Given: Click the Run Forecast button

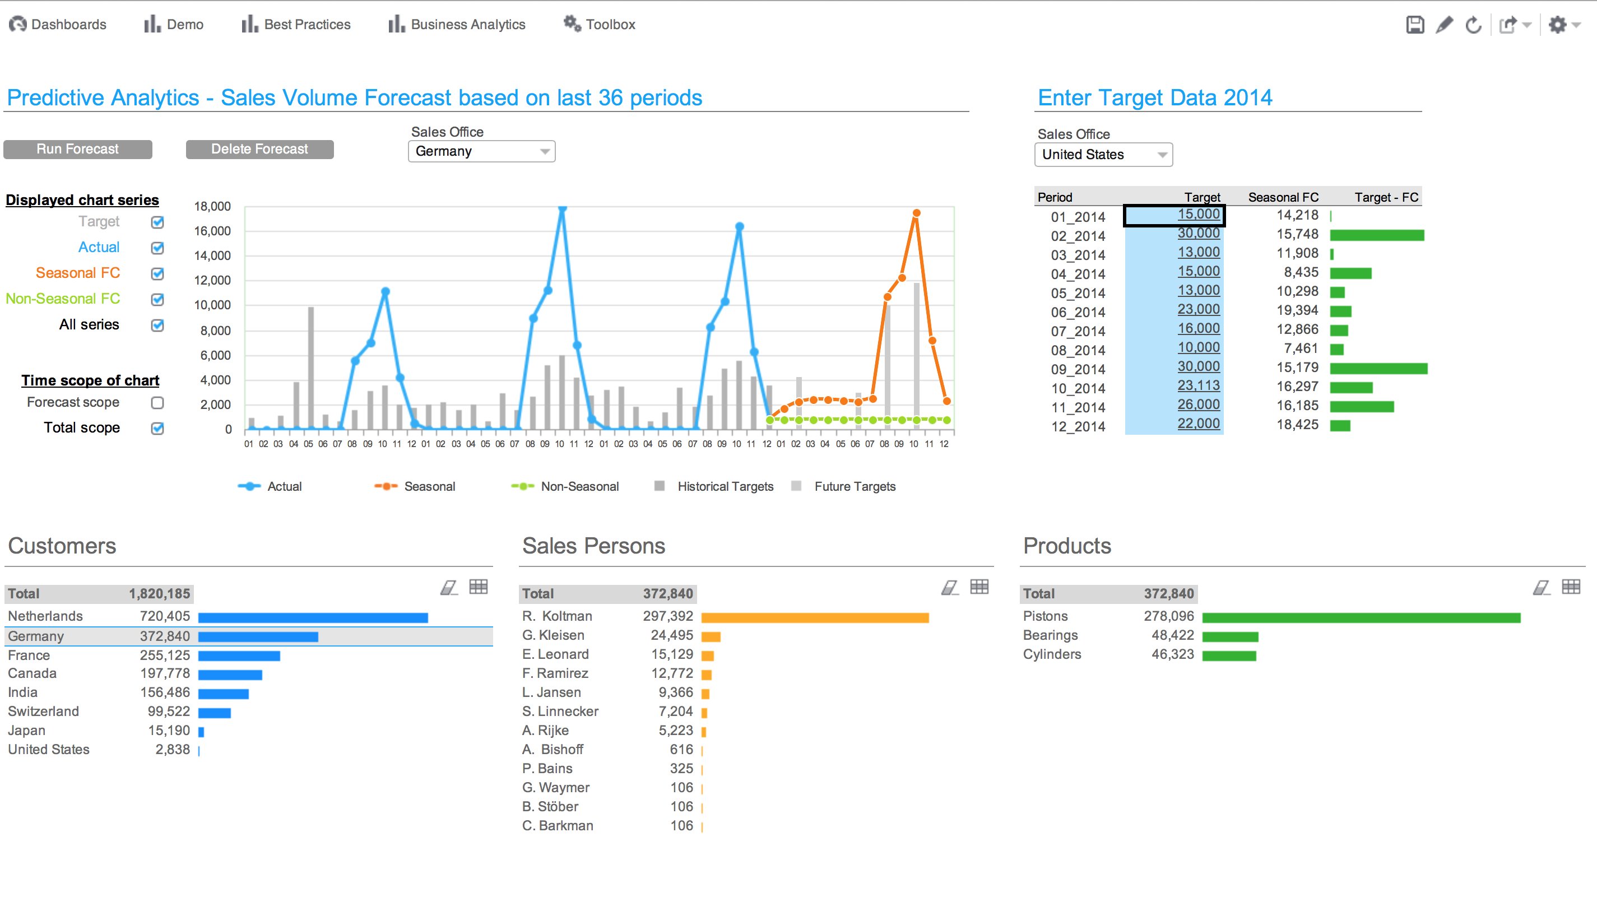Looking at the screenshot, I should (x=77, y=150).
